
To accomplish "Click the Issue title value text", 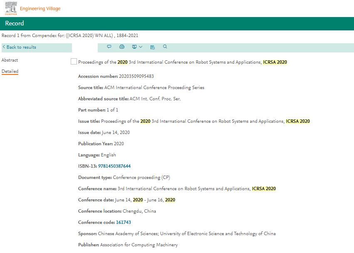I will (205, 122).
